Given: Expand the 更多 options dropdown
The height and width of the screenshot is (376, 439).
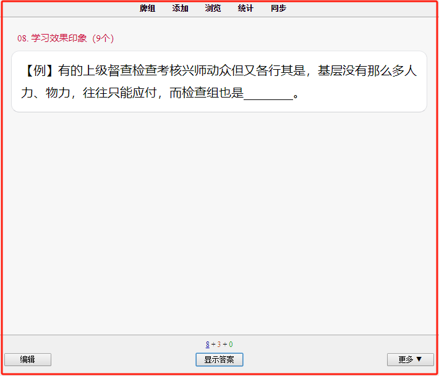Looking at the screenshot, I should (411, 359).
